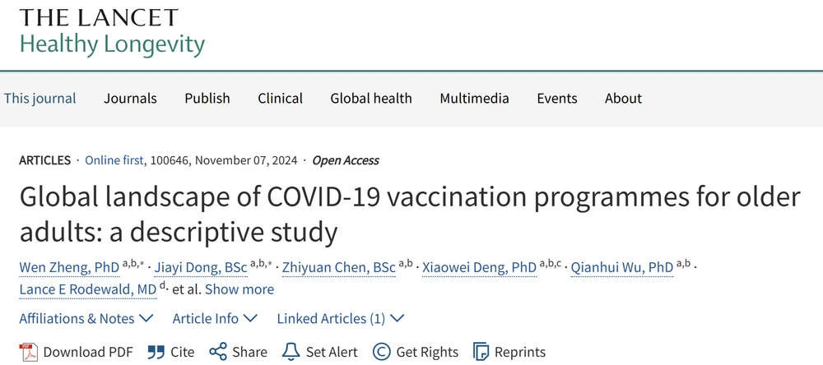Select the Multimedia navigation item
Screen dimensions: 823x365
pos(475,99)
